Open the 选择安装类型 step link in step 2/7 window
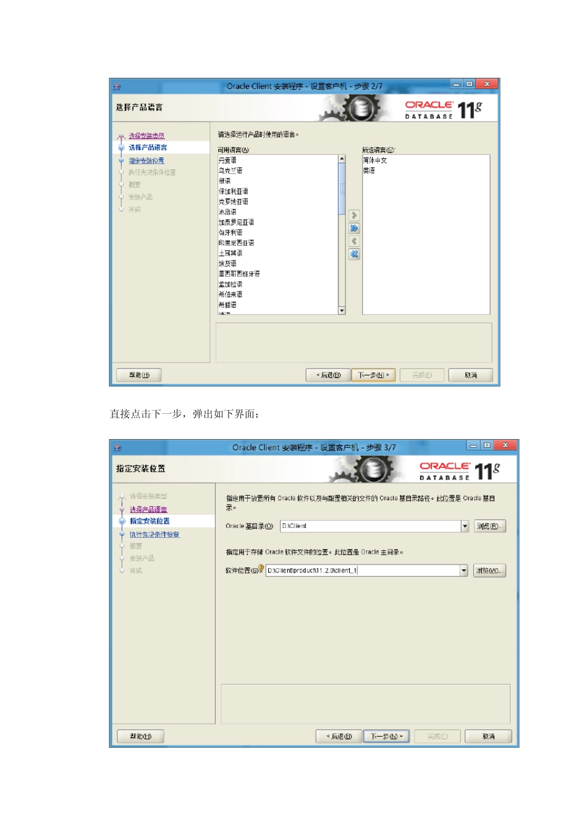Screen dimensions: 587x830 pos(146,136)
